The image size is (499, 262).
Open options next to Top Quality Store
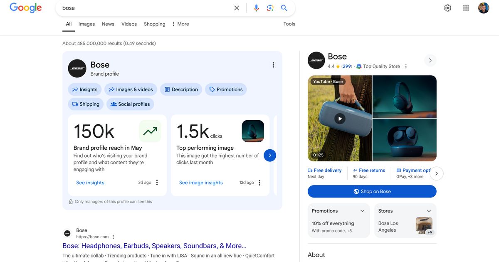coord(406,67)
